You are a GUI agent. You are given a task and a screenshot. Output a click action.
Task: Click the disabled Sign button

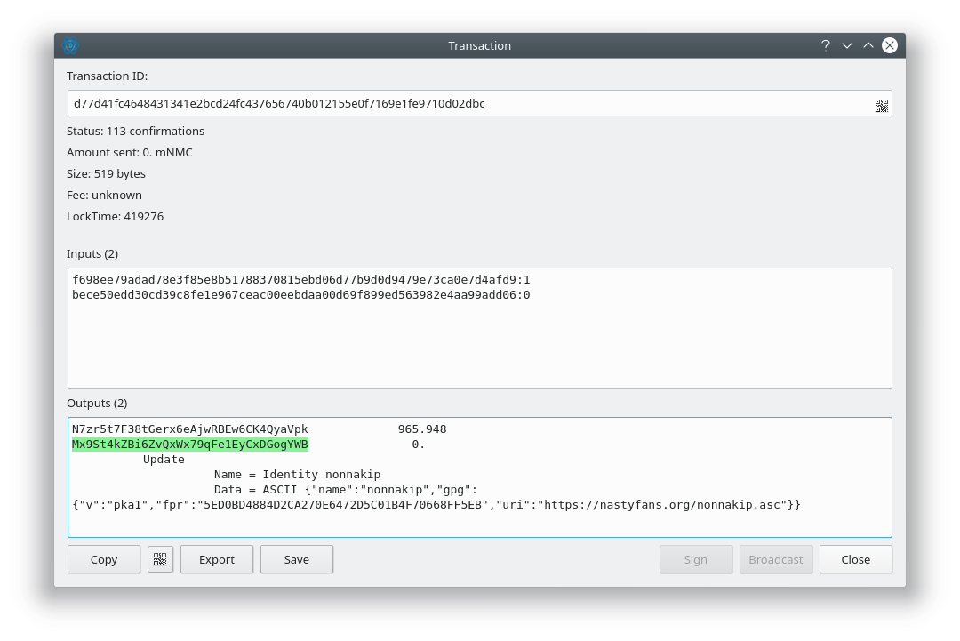coord(695,559)
